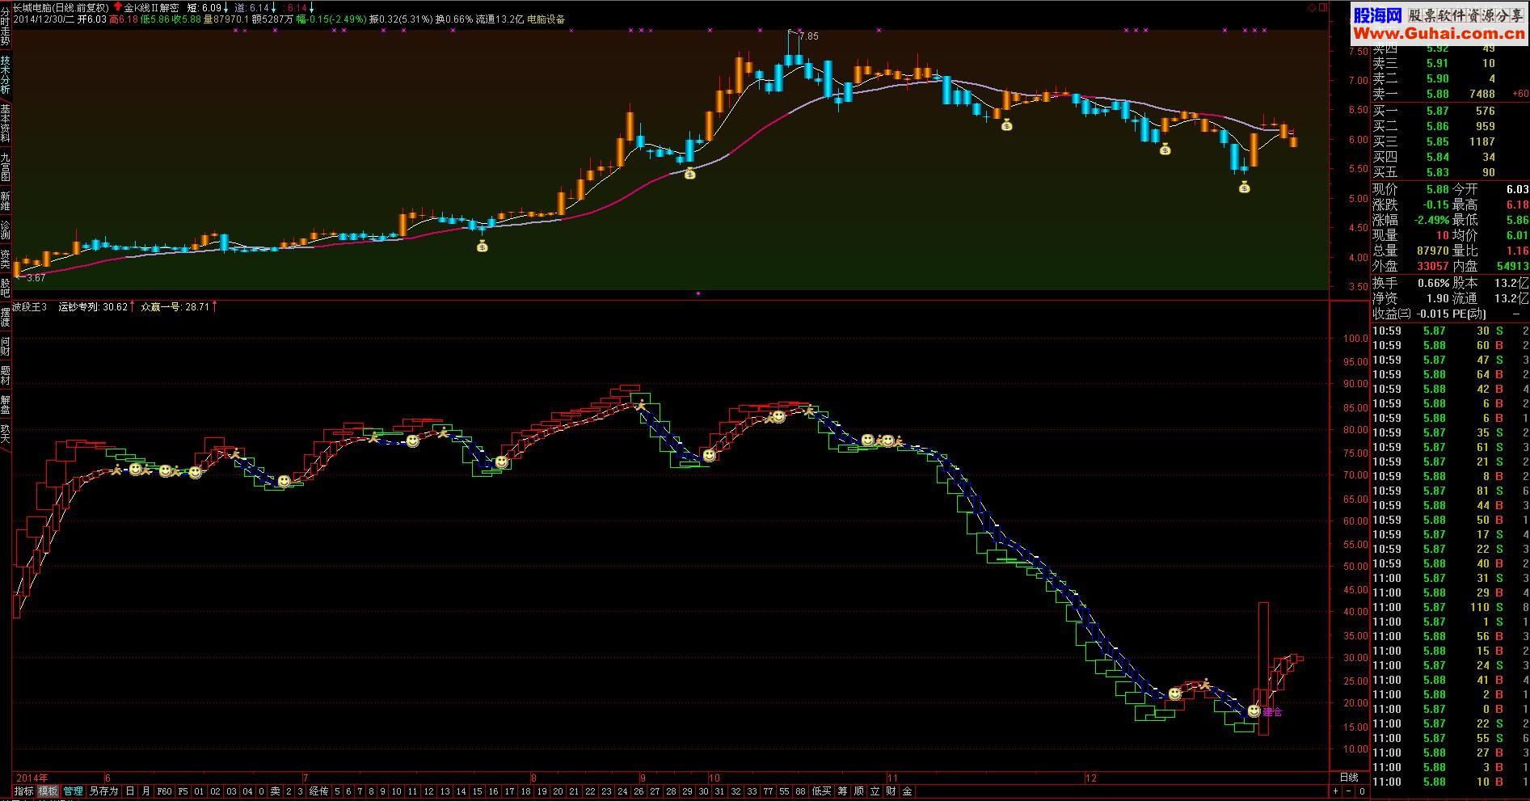
Task: Select the 九宫图 sidebar view
Action: [6, 167]
